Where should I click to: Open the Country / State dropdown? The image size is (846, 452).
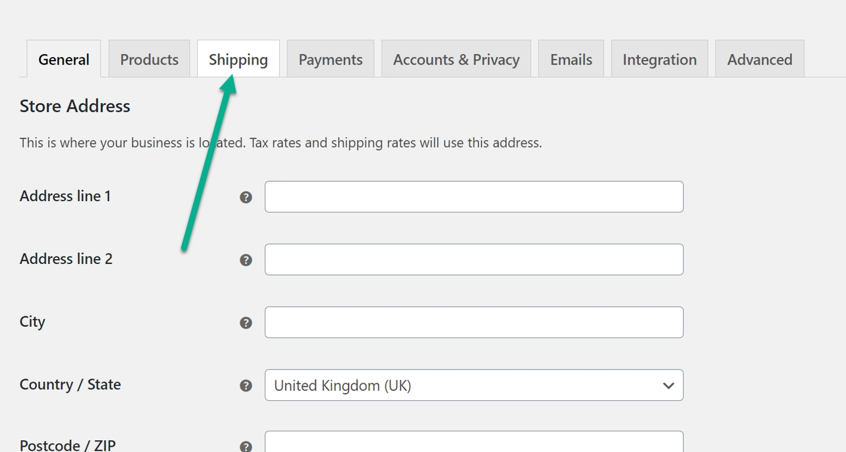click(x=473, y=386)
